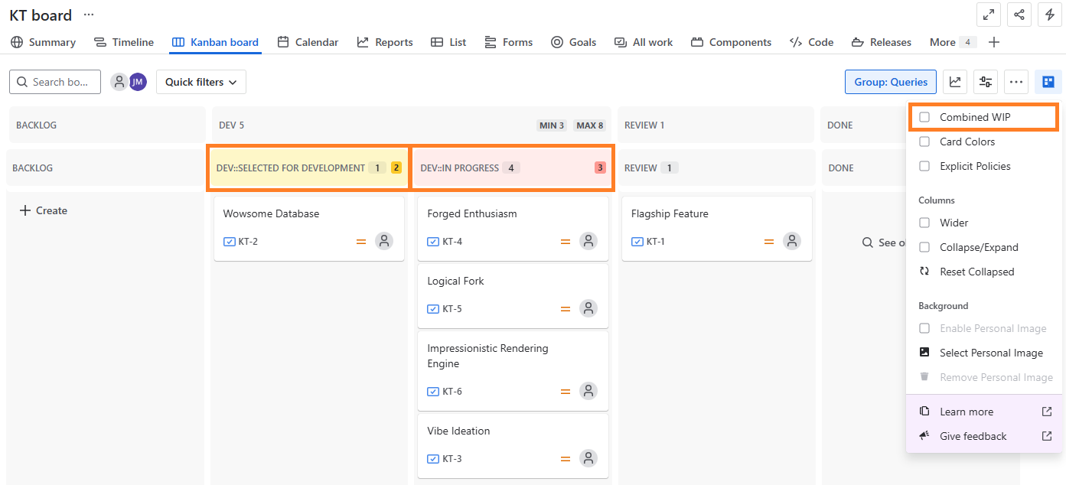Open the automation lightning bolt icon

click(x=1050, y=15)
